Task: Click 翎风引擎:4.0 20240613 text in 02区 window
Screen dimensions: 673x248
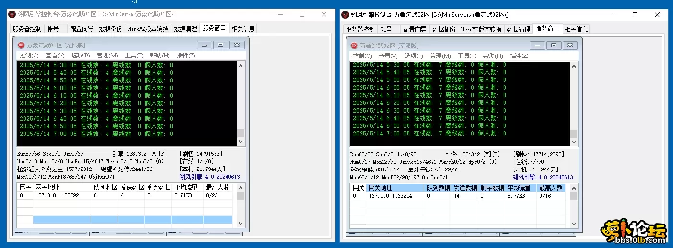Action: point(543,177)
